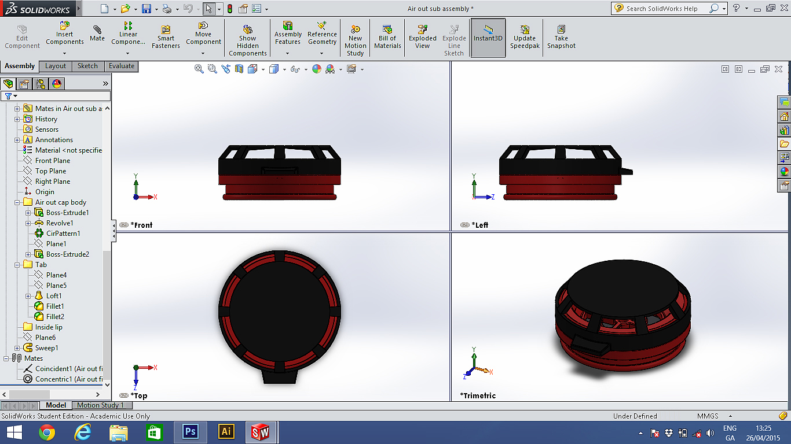
Task: Click the Take Snapshot icon
Action: click(561, 37)
